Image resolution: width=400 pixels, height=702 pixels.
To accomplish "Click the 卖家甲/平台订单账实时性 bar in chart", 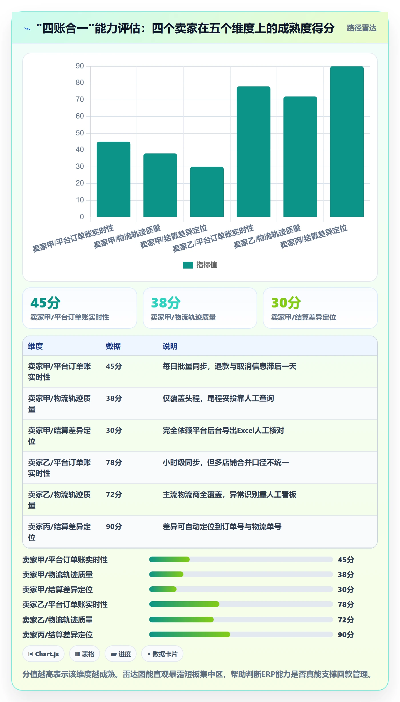I will pos(113,179).
